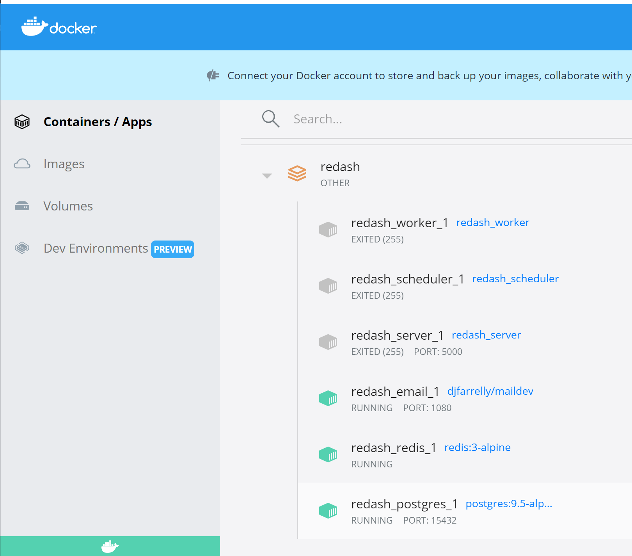Viewport: 632px width, 556px height.
Task: Select the redash_email_1 container name
Action: tap(395, 392)
